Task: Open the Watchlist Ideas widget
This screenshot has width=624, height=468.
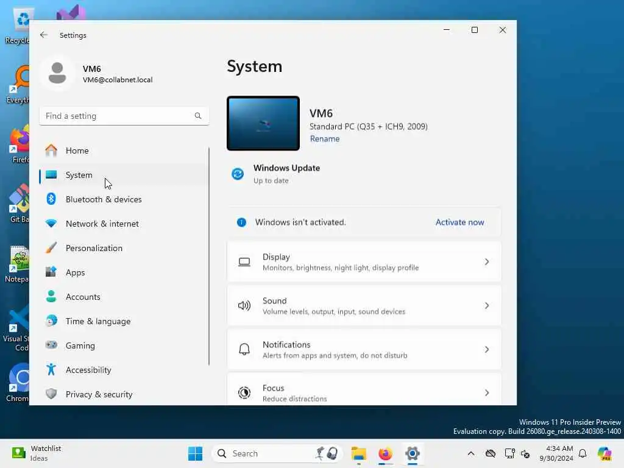Action: point(36,453)
